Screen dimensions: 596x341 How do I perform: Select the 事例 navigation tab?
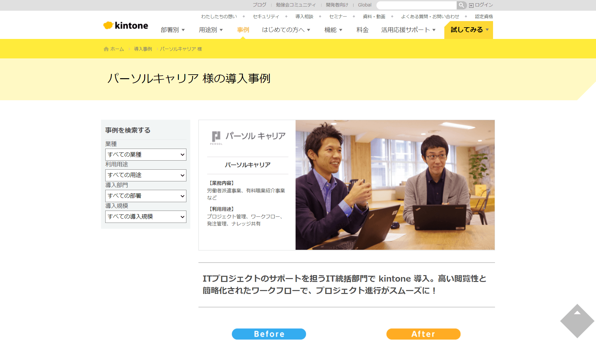pos(243,30)
